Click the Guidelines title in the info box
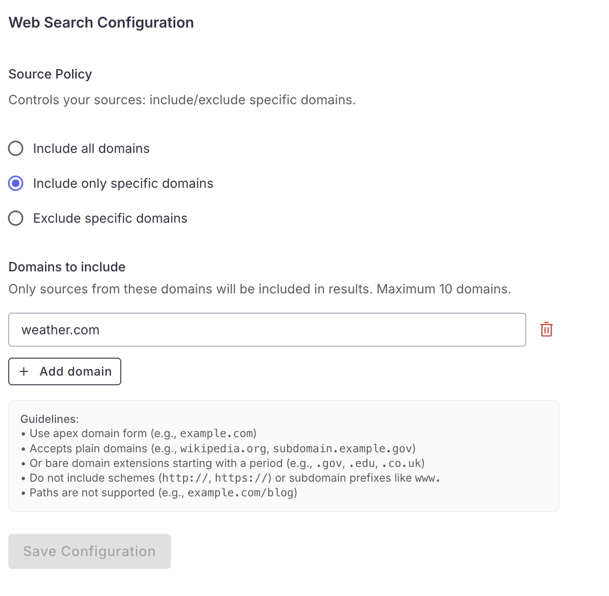Screen dimensions: 609x596 50,419
